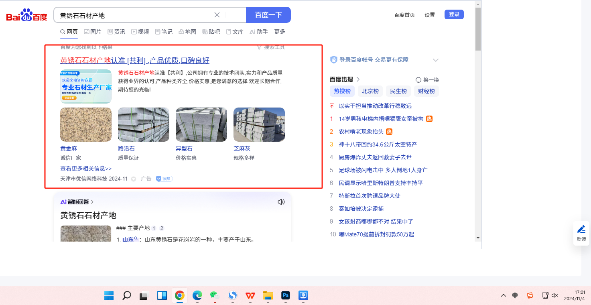Click the 山东 keyword link

point(128,240)
